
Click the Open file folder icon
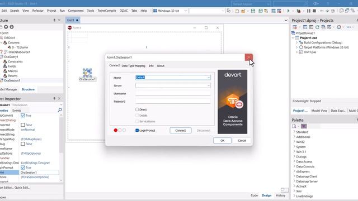[243, 11]
